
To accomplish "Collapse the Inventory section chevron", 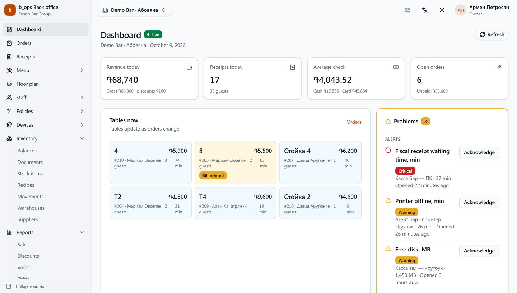I will click(82, 138).
